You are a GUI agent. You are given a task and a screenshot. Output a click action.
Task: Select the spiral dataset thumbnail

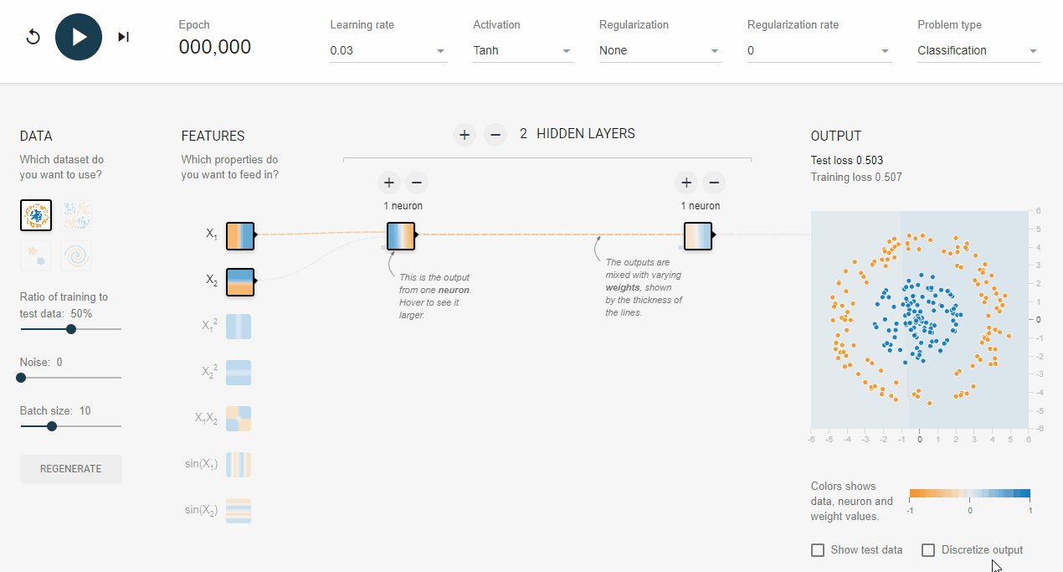pos(76,255)
